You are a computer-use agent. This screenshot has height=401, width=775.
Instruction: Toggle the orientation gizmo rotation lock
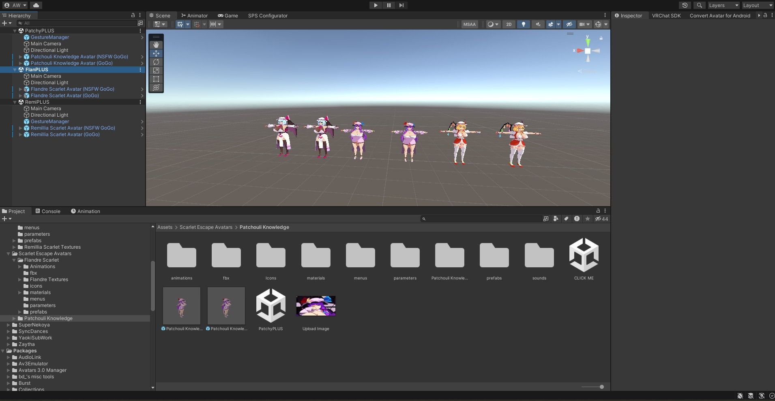click(x=601, y=38)
